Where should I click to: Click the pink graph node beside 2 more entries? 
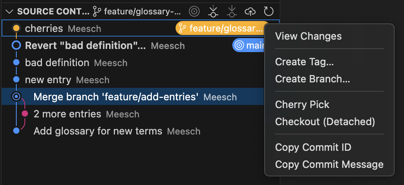click(25, 113)
